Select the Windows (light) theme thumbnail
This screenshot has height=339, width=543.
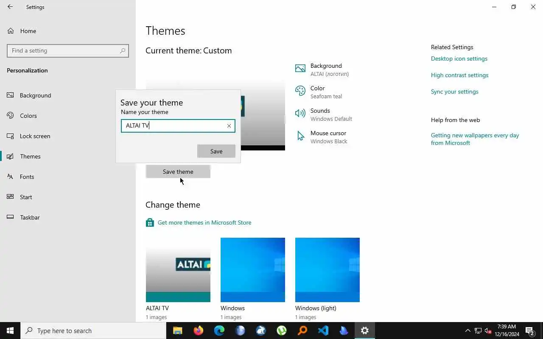(x=327, y=270)
